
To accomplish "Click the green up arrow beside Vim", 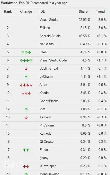I will 26,109.
